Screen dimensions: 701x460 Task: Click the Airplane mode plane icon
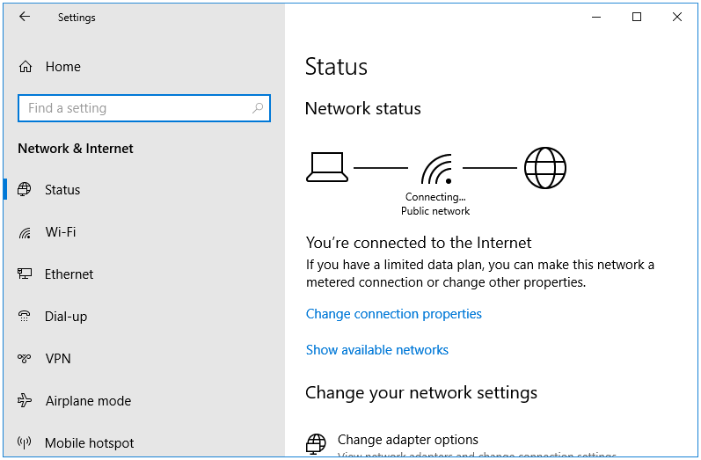click(25, 400)
